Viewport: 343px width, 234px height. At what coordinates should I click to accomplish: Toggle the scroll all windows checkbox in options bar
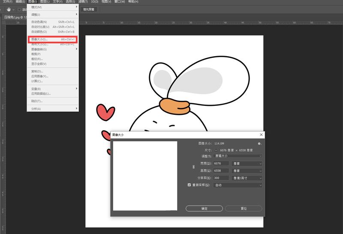(x=19, y=9)
